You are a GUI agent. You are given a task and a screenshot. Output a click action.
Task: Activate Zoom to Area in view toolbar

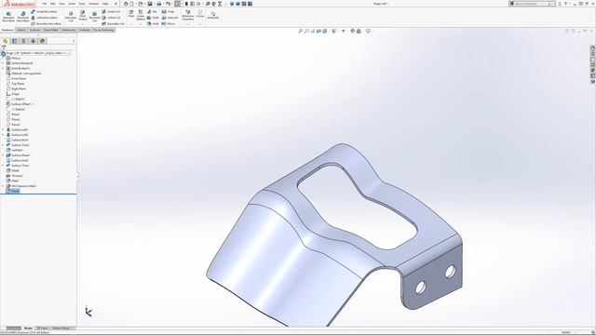coord(306,31)
